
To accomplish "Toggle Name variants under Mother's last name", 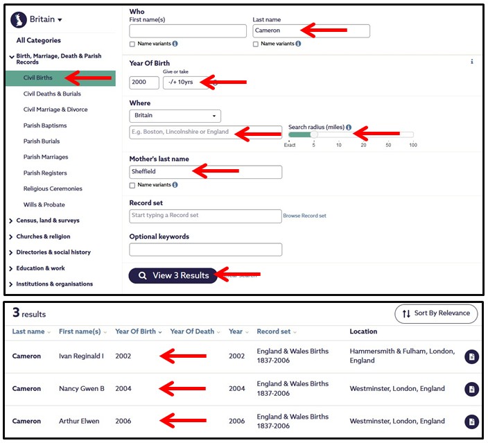I will (x=132, y=185).
